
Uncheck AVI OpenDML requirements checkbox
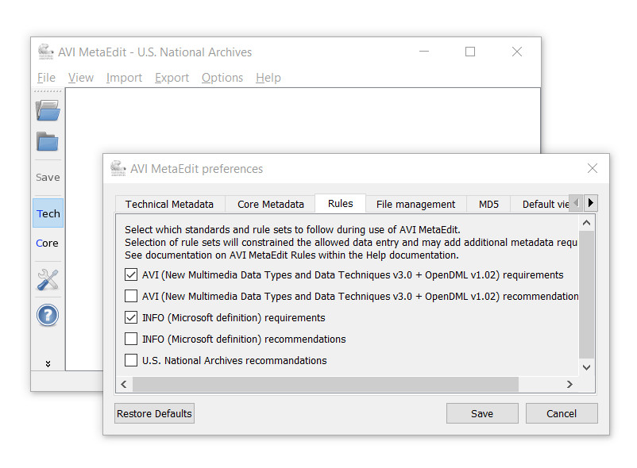coord(131,274)
